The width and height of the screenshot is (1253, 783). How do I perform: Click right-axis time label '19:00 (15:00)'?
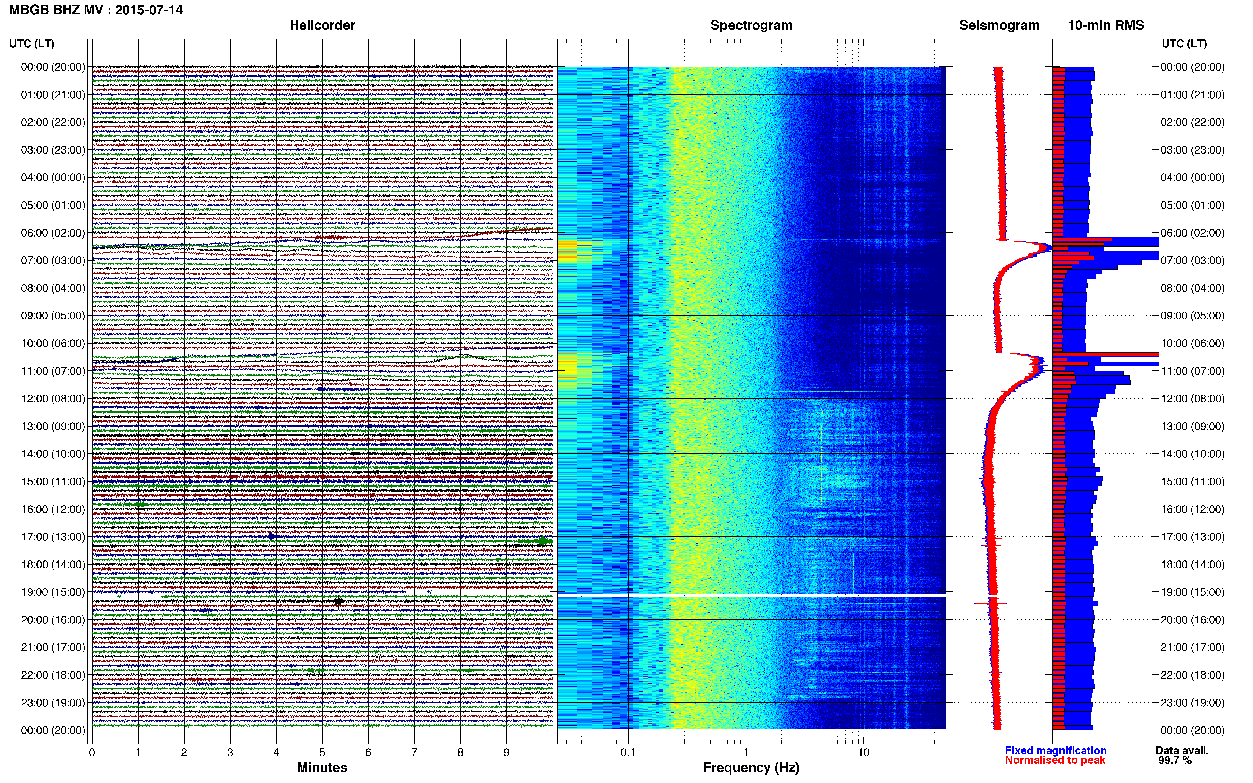click(x=1193, y=592)
